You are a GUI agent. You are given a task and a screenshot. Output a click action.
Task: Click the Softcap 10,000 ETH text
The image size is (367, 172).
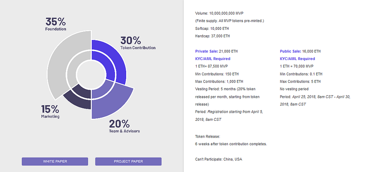coord(212,29)
